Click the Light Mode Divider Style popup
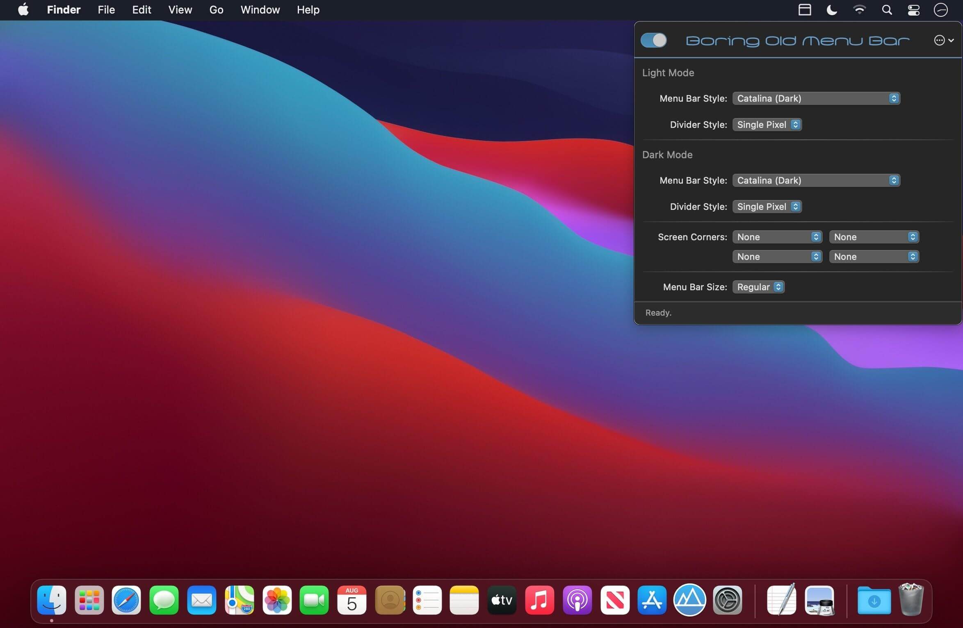Image resolution: width=963 pixels, height=628 pixels. click(x=767, y=125)
